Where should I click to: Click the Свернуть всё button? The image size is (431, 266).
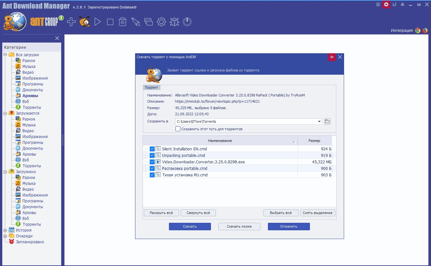[198, 213]
